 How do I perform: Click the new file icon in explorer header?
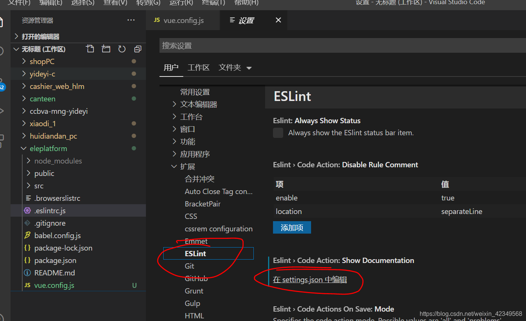tap(90, 49)
